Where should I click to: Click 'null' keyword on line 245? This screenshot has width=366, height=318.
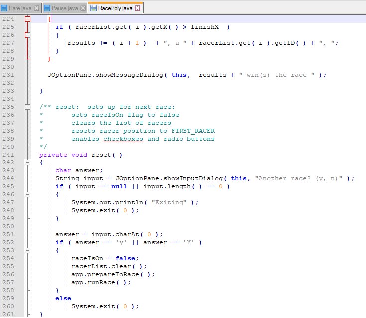(119, 186)
